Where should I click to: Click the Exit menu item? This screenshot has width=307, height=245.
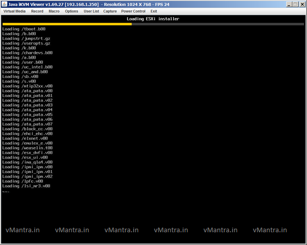(153, 11)
